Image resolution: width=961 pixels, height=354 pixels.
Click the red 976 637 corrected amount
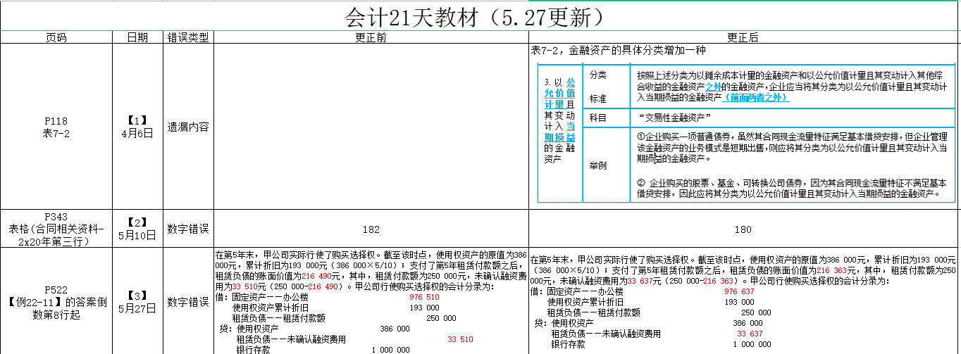739,291
